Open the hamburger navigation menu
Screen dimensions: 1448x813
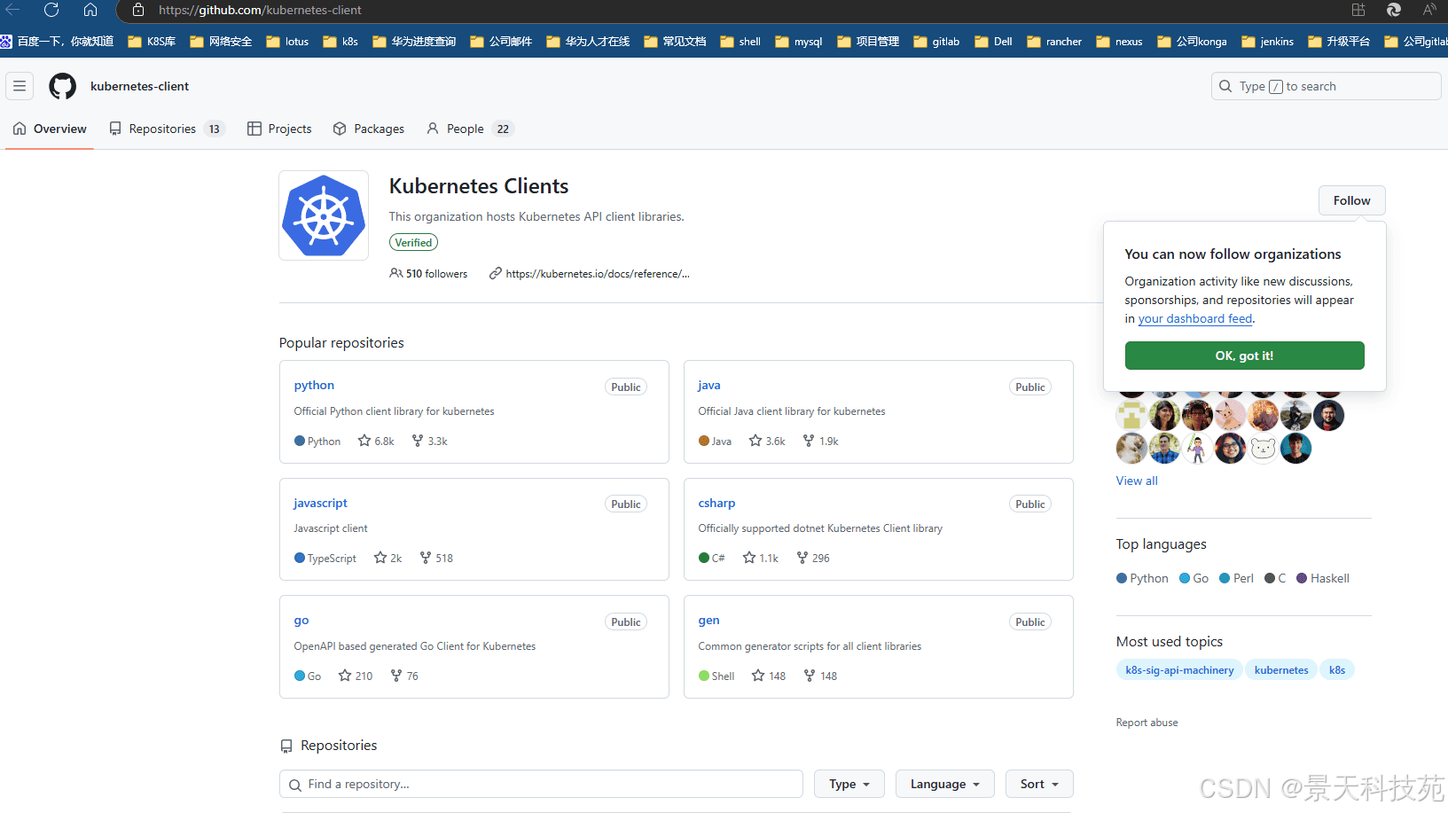click(20, 86)
